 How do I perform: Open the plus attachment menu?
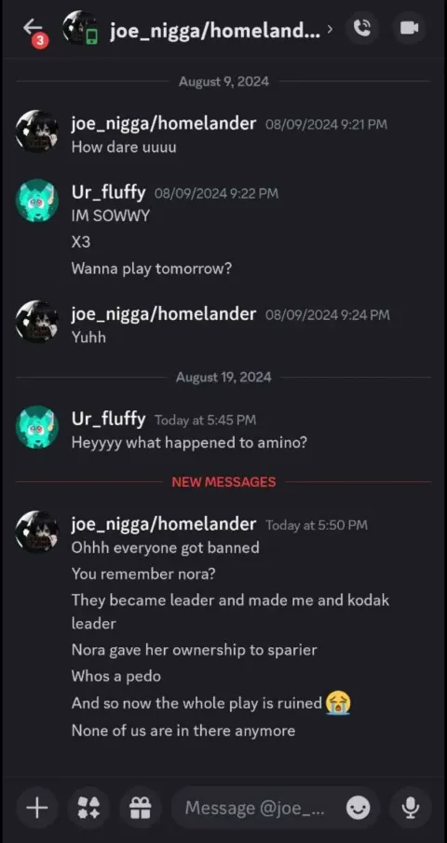(x=37, y=808)
